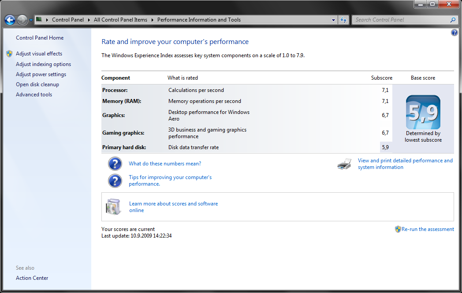Go to Control Panel Home
Image resolution: width=462 pixels, height=293 pixels.
(x=39, y=37)
